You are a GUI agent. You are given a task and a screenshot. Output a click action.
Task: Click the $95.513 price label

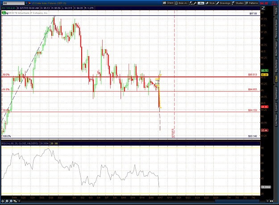point(253,75)
